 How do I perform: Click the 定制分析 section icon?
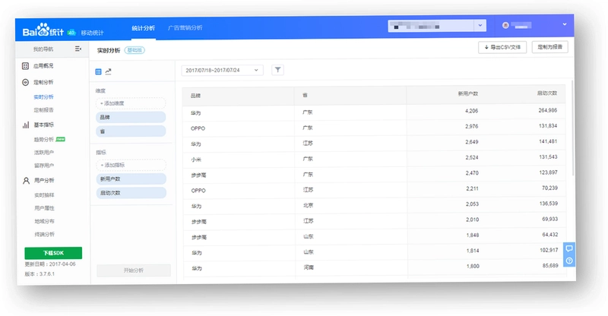click(26, 82)
